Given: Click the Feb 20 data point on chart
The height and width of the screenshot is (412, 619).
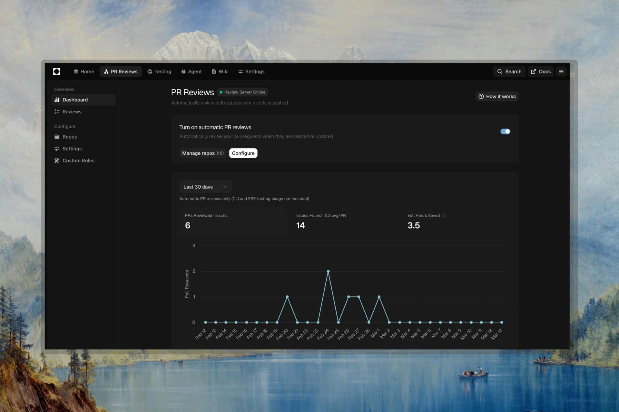Looking at the screenshot, I should (x=287, y=297).
